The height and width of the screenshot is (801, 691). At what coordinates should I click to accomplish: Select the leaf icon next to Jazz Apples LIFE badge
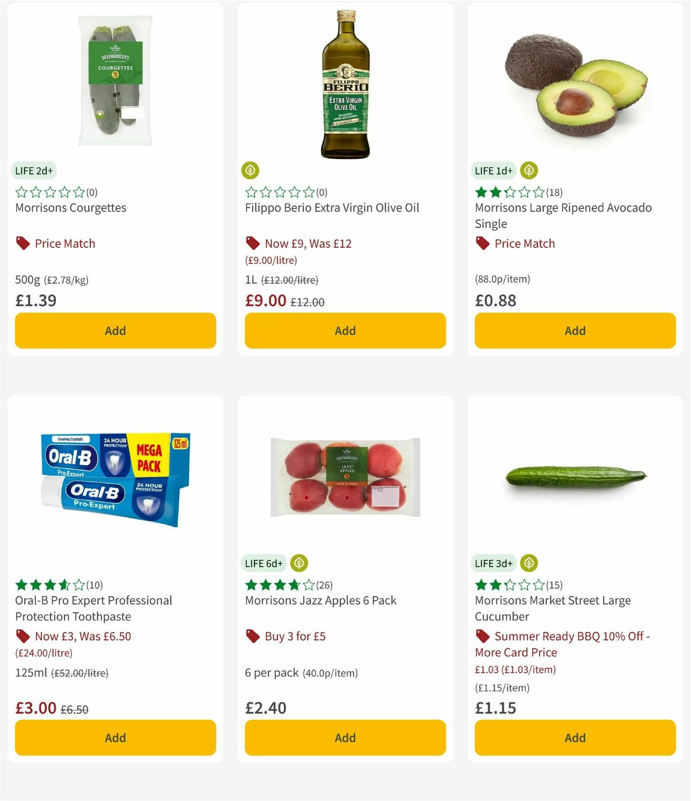click(x=299, y=563)
